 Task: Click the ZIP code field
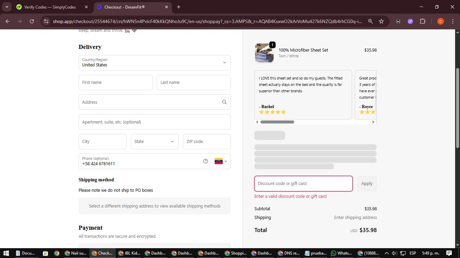207,141
